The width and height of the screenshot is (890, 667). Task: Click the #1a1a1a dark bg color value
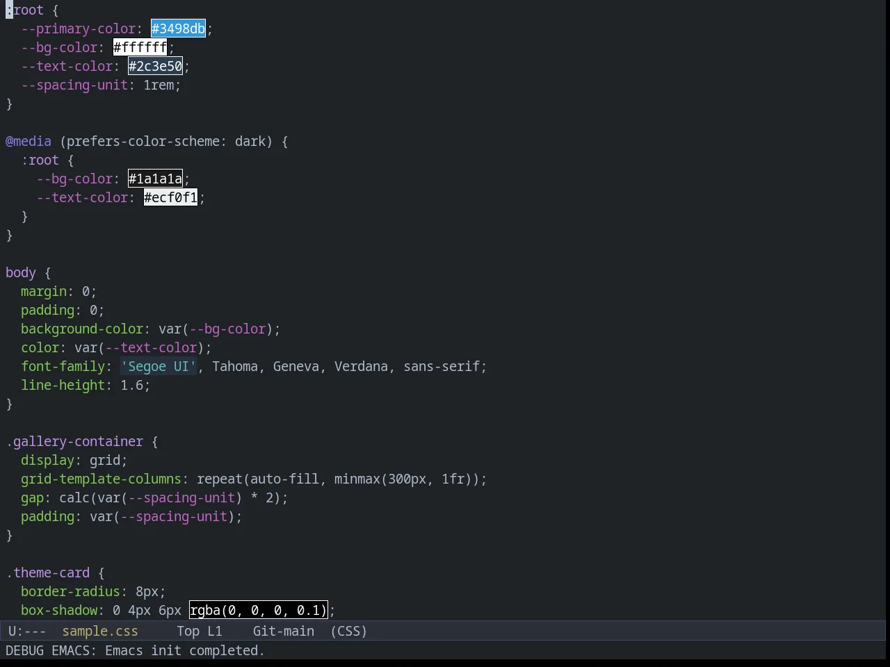click(155, 179)
